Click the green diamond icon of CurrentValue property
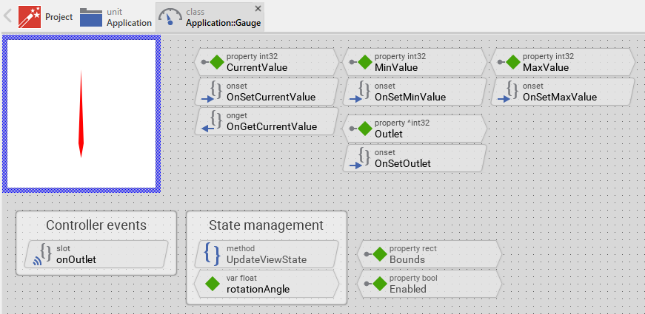 (x=216, y=62)
